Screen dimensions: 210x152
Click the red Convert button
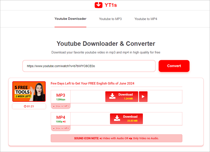coord(174,66)
